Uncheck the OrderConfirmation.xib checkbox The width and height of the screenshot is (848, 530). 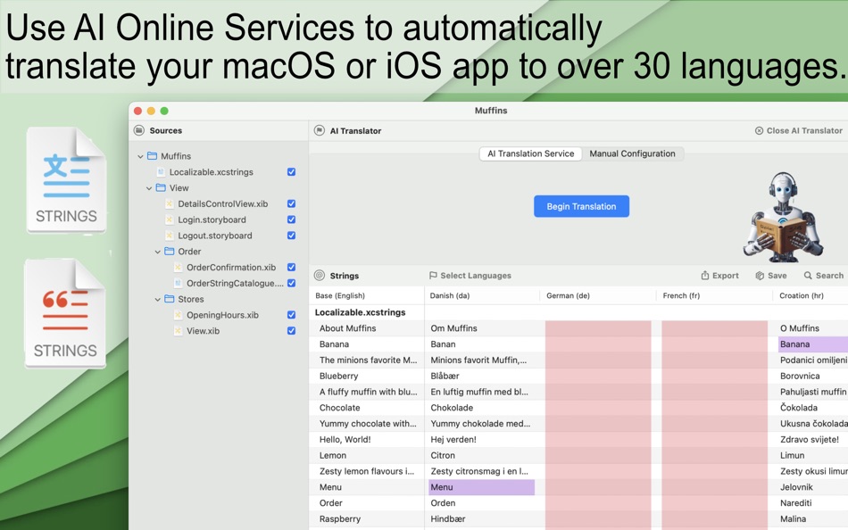[x=292, y=267]
